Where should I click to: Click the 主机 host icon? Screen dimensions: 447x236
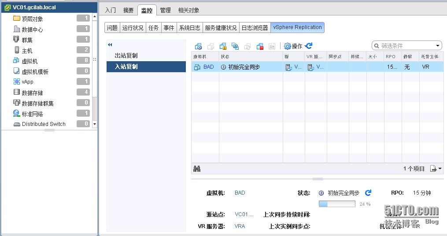pyautogui.click(x=17, y=50)
